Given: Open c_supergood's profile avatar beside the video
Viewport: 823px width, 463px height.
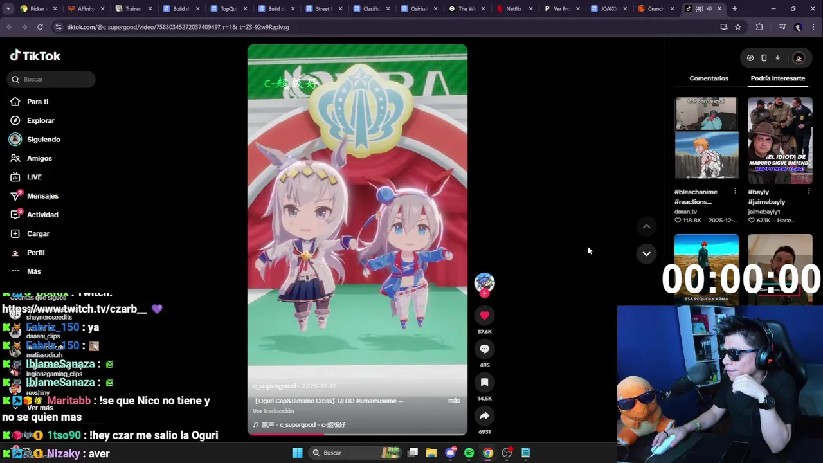Looking at the screenshot, I should [484, 282].
